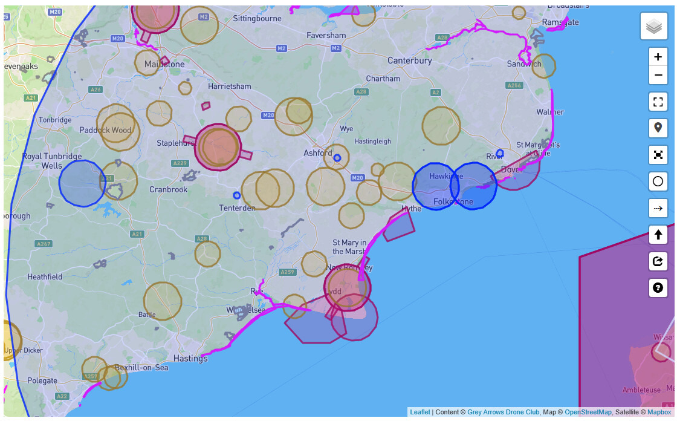Open the OpenStreetMap link
Image resolution: width=677 pixels, height=421 pixels.
click(588, 413)
